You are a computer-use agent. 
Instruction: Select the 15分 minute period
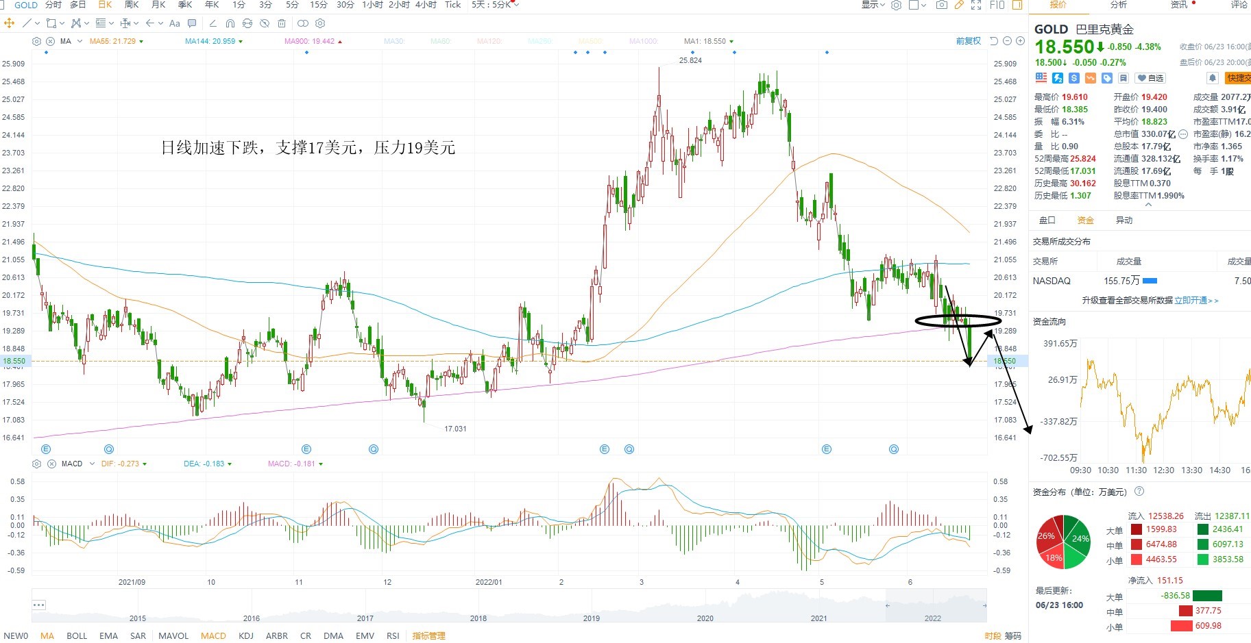pos(319,5)
